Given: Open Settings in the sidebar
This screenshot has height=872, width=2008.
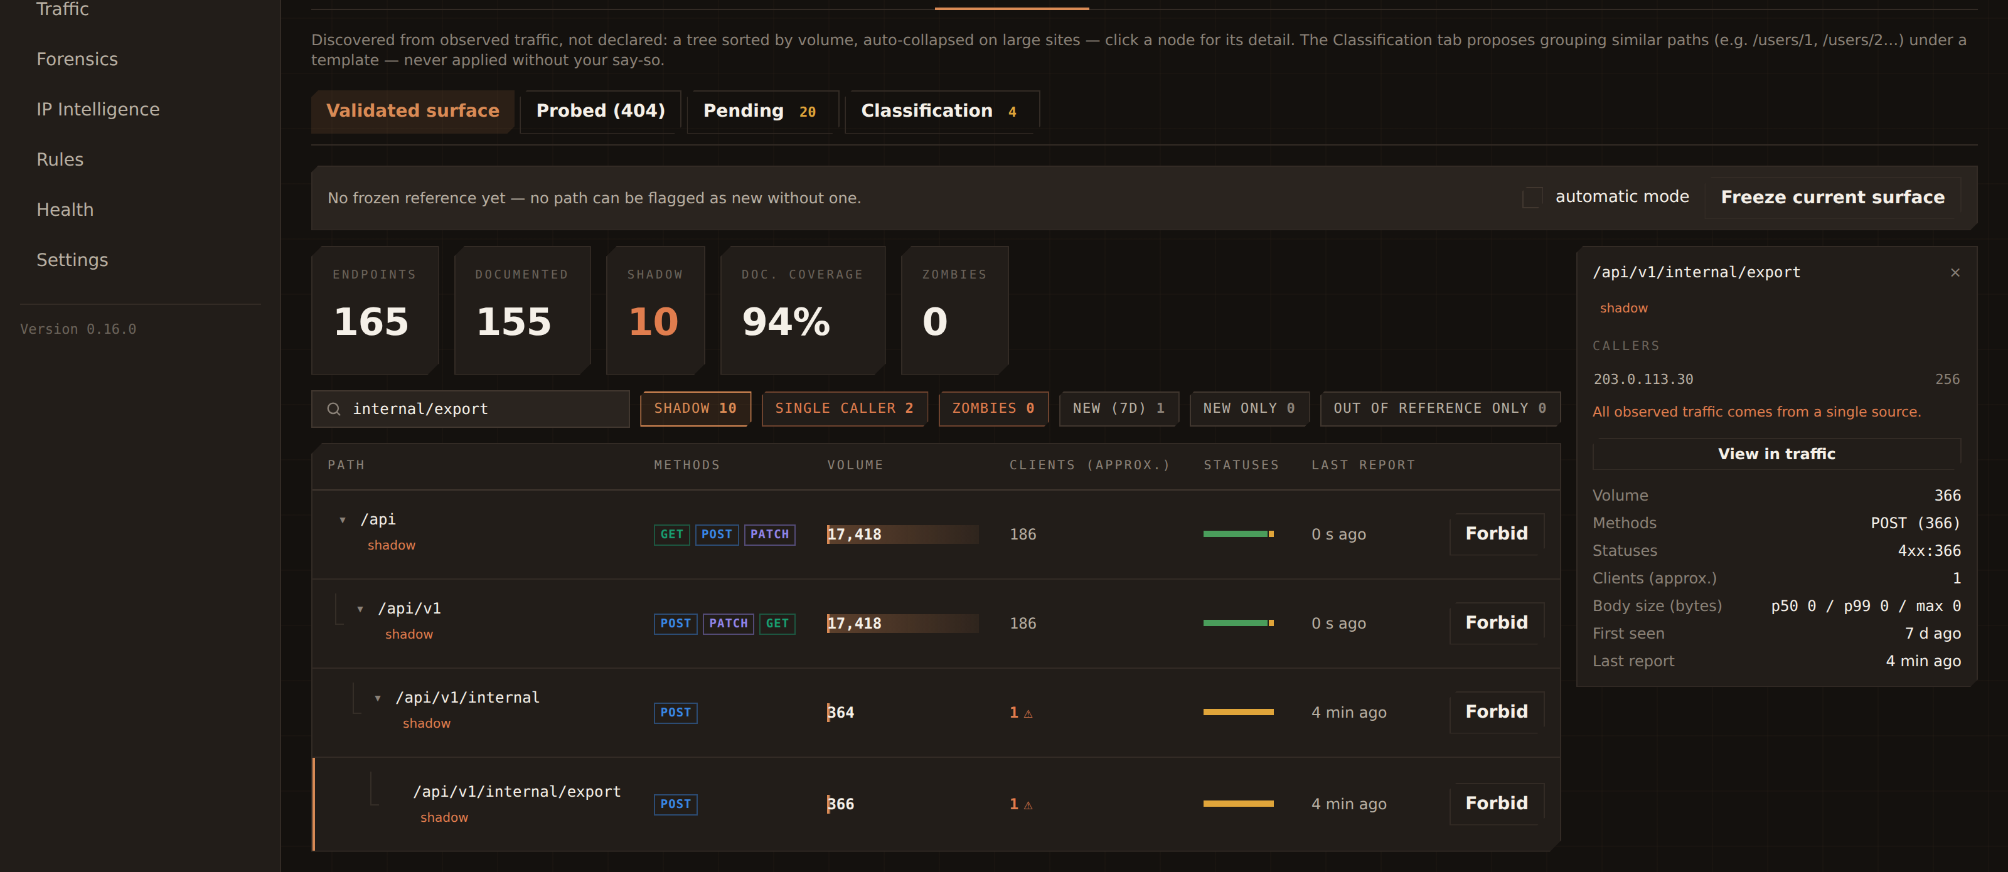Looking at the screenshot, I should click(73, 260).
